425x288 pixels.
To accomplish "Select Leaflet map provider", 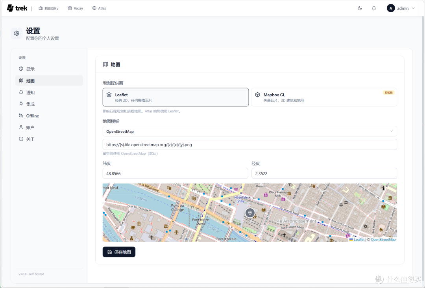I will coord(176,97).
